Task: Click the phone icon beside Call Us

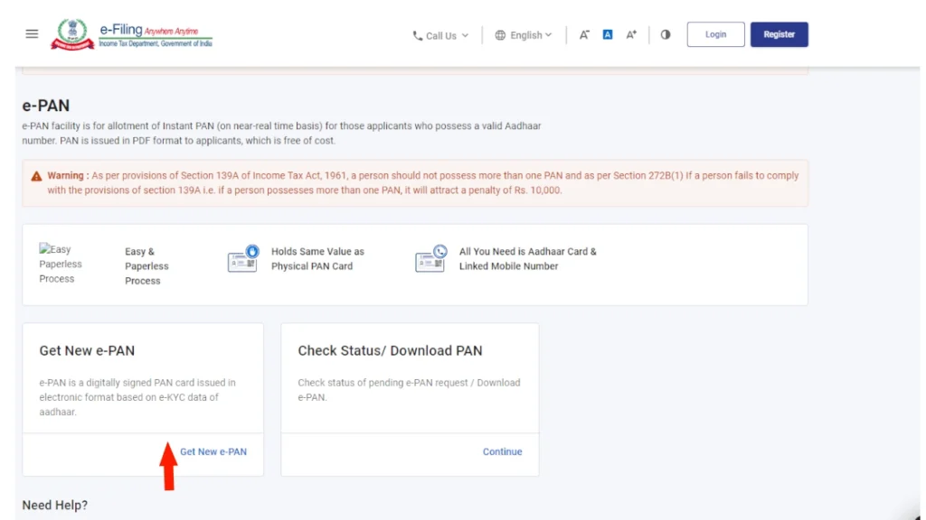Action: coord(418,36)
